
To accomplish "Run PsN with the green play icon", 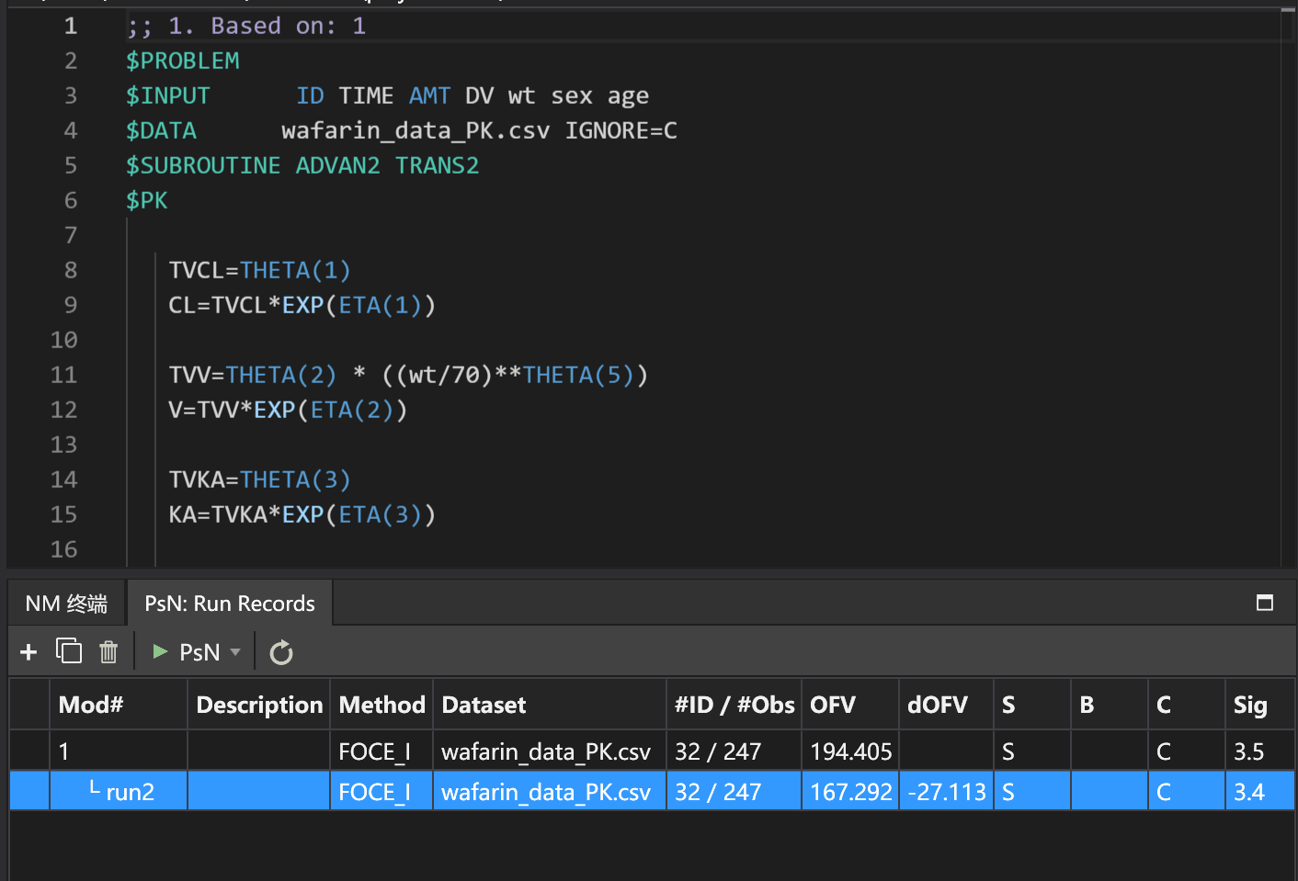I will 161,651.
